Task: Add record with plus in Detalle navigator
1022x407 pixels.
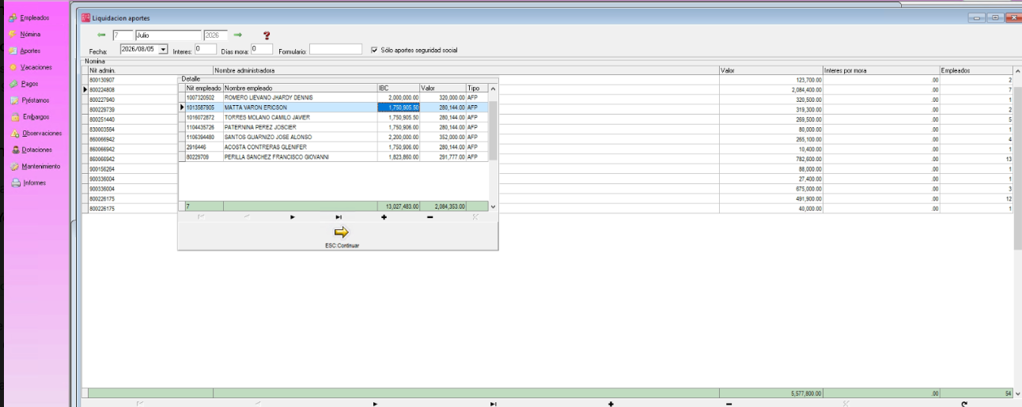Action: click(384, 217)
